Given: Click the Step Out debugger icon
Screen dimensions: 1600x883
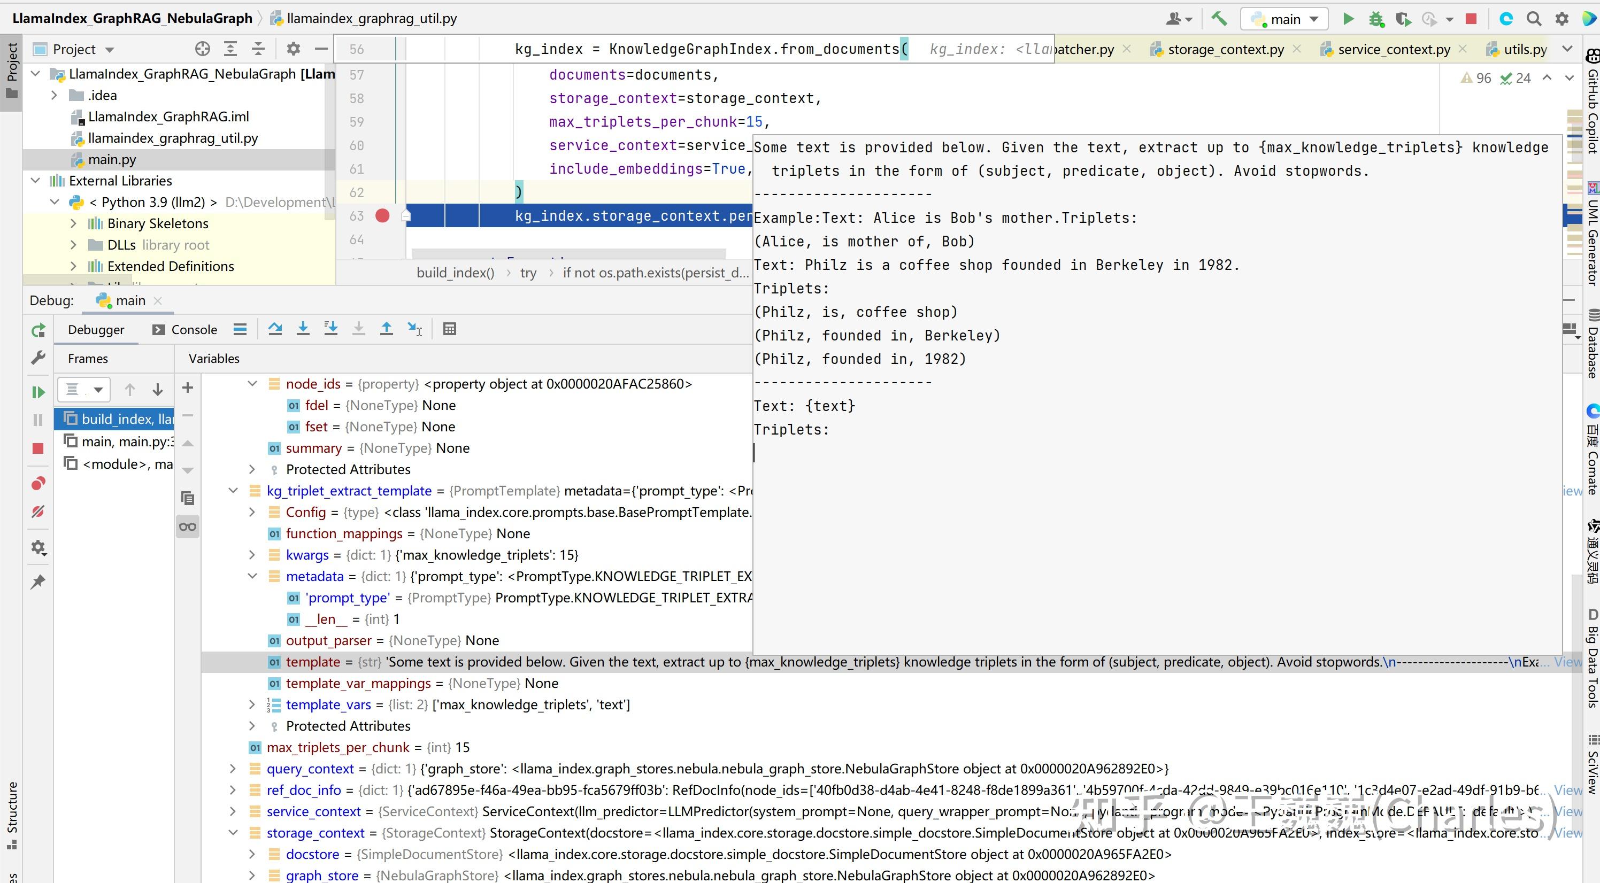Looking at the screenshot, I should tap(386, 329).
